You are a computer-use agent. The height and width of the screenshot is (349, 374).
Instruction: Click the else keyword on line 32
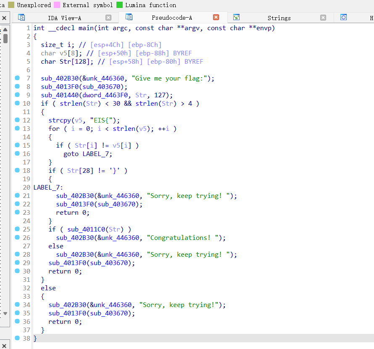click(48, 288)
